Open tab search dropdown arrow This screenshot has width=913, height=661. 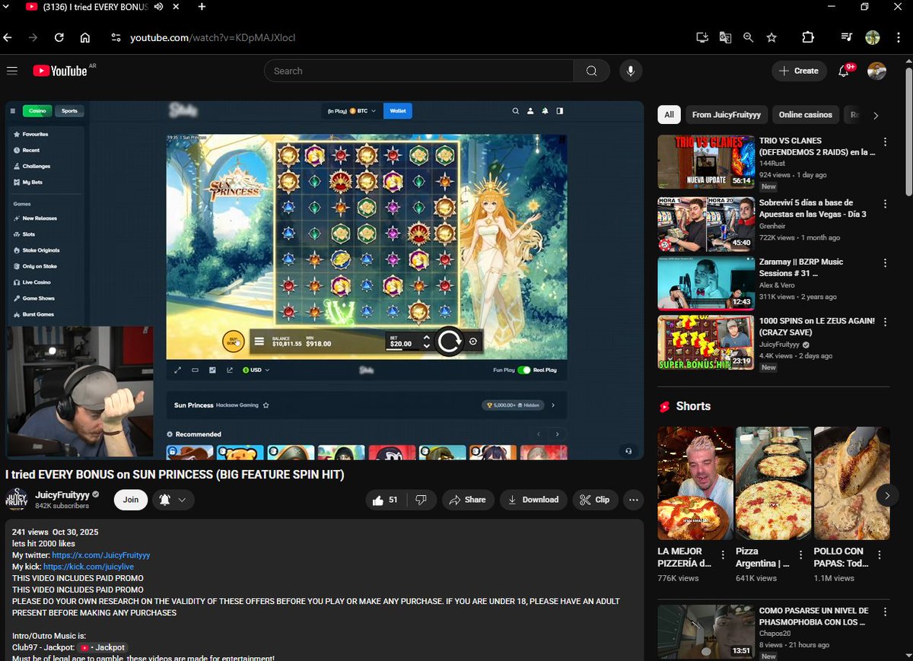(x=6, y=7)
